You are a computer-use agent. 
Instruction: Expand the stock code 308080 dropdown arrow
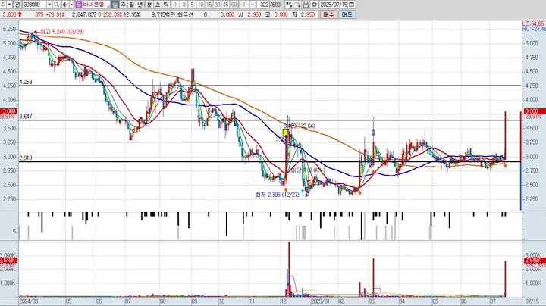49,5
